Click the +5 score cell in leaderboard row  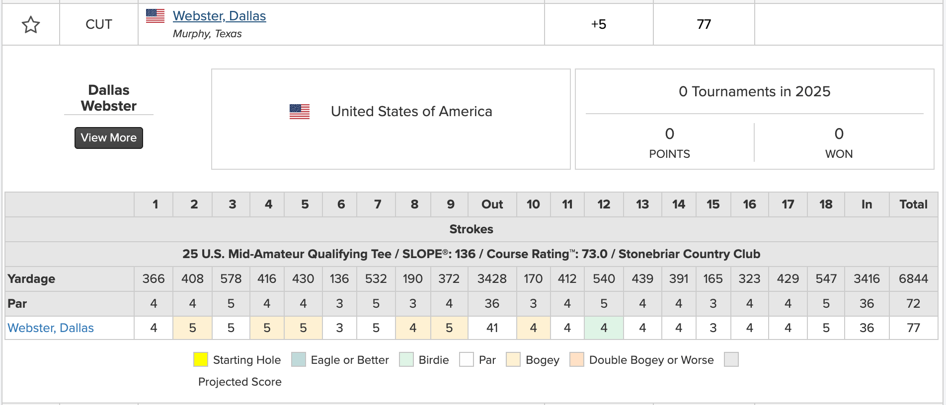(599, 24)
